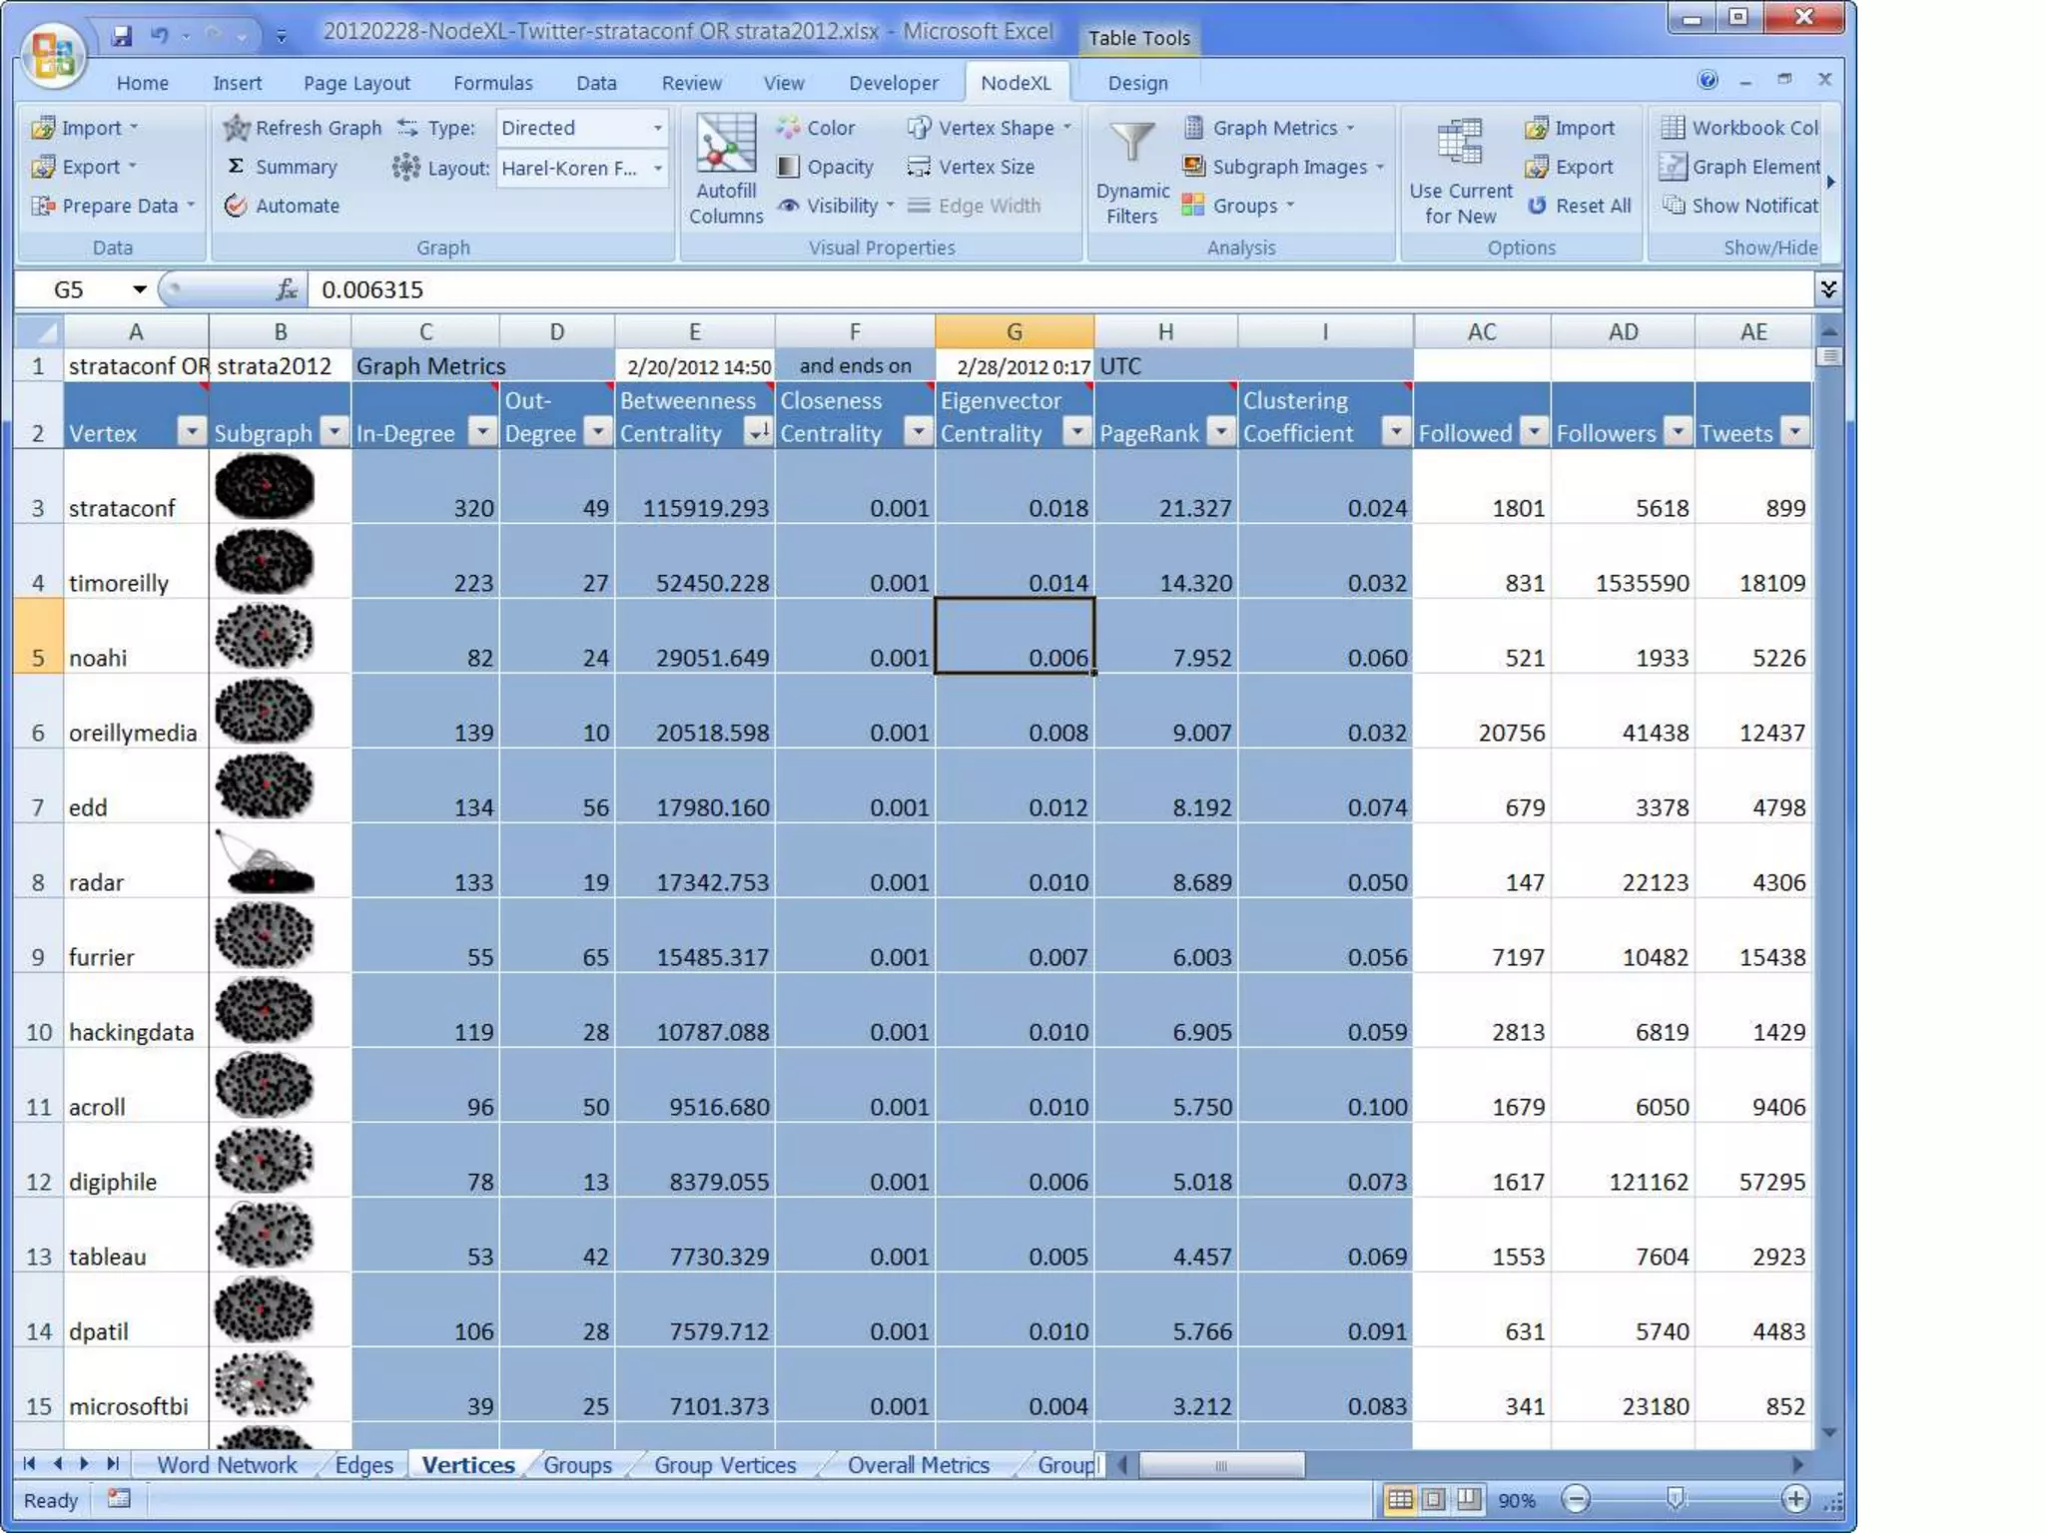The height and width of the screenshot is (1533, 2045).
Task: Switch to Normal view in the status bar
Action: pyautogui.click(x=1400, y=1499)
